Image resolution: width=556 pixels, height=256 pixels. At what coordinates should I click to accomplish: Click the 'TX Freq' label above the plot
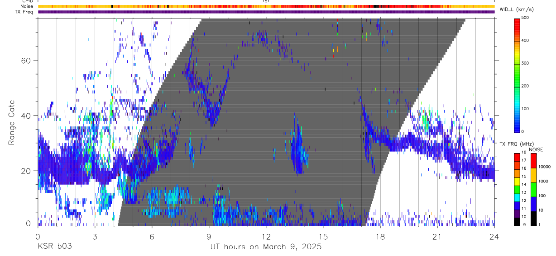pos(24,12)
